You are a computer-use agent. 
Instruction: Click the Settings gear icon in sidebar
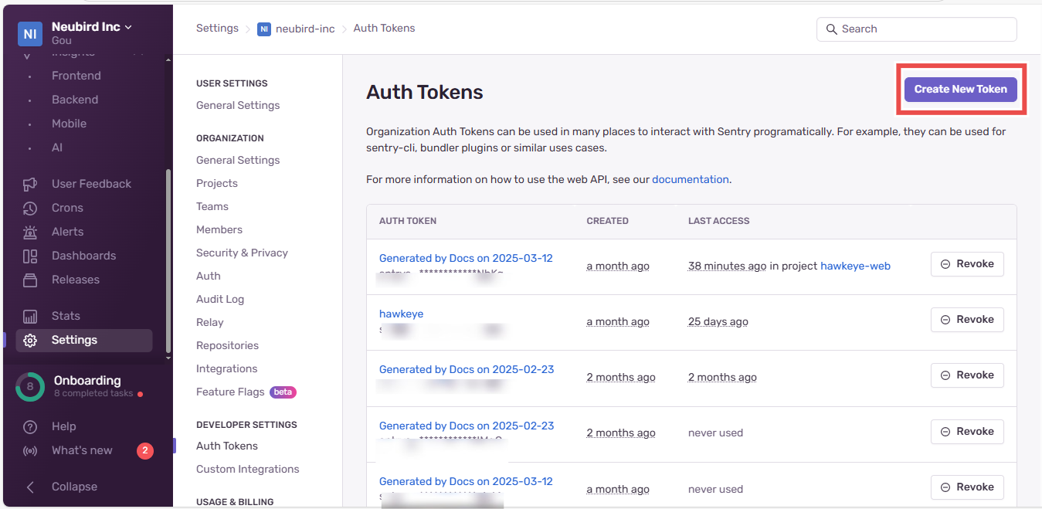(30, 340)
